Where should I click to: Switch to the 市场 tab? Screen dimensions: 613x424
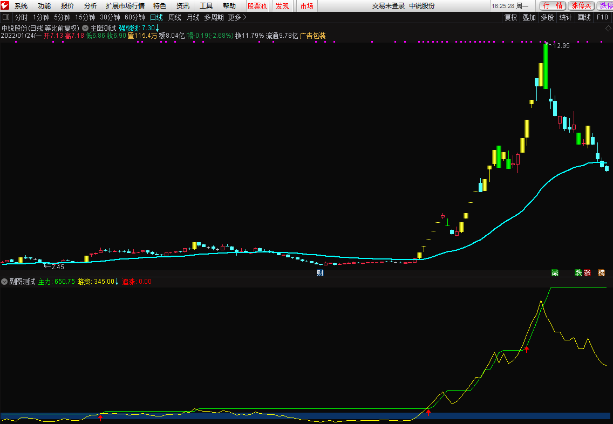307,6
